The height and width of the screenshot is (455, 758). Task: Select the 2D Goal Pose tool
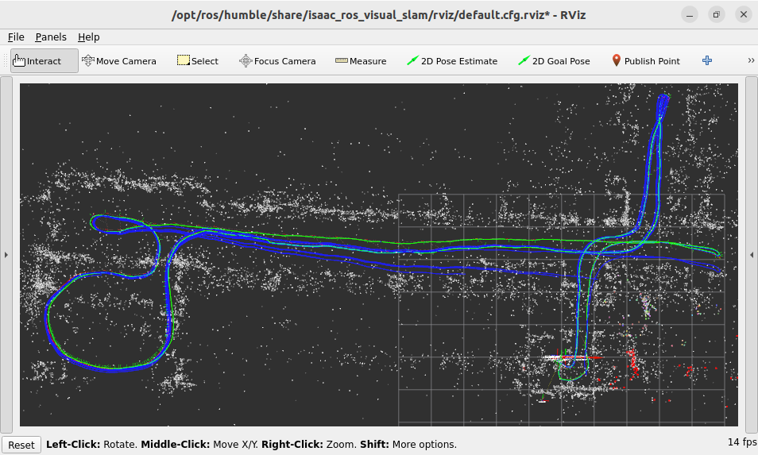point(554,61)
